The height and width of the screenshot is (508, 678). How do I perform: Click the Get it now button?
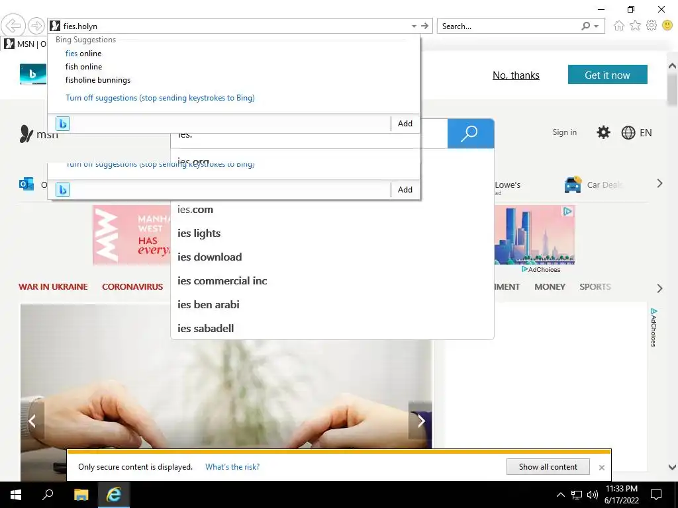[x=608, y=75]
